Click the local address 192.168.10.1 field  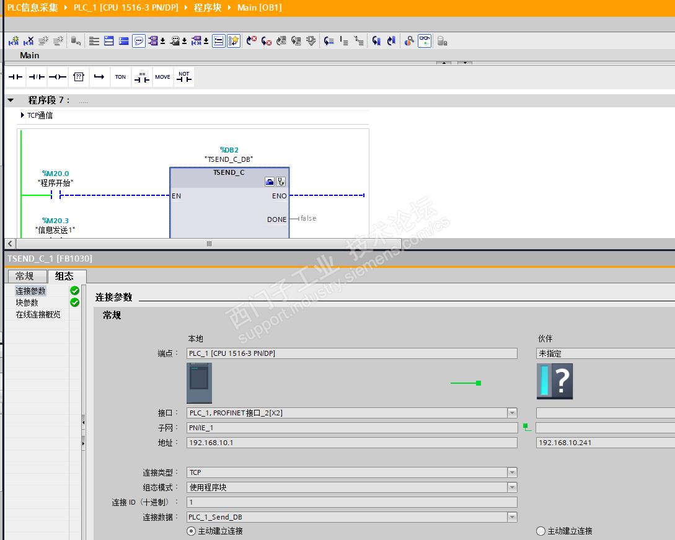[351, 443]
